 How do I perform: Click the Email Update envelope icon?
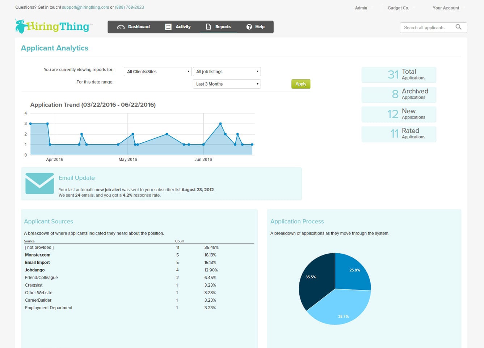coord(40,184)
